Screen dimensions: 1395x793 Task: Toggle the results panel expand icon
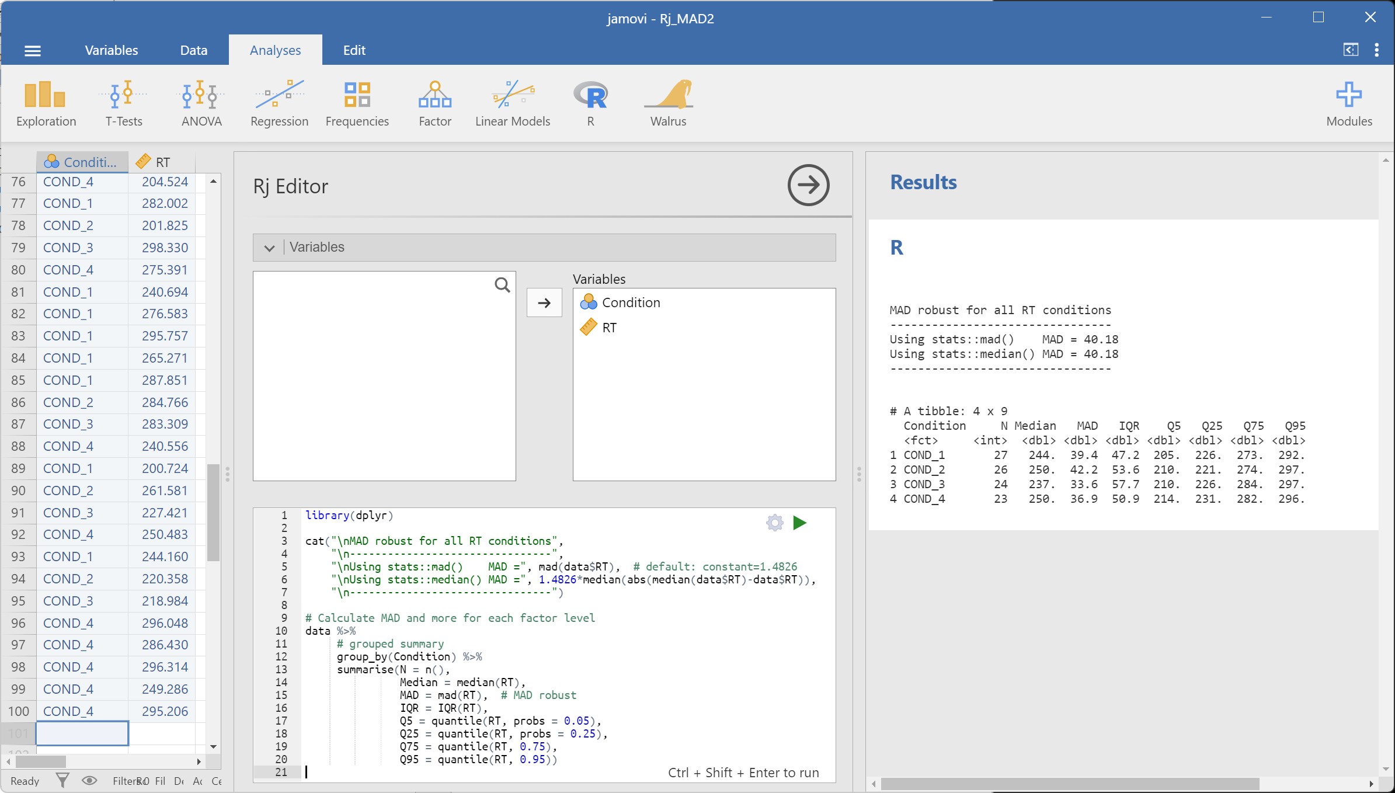(1351, 50)
